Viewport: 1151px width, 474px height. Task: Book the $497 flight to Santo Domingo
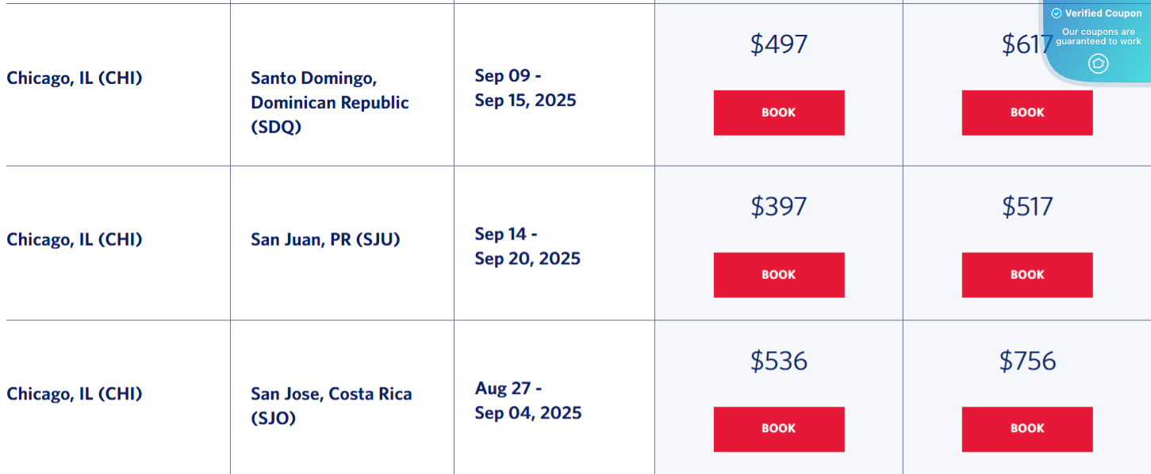coord(778,113)
